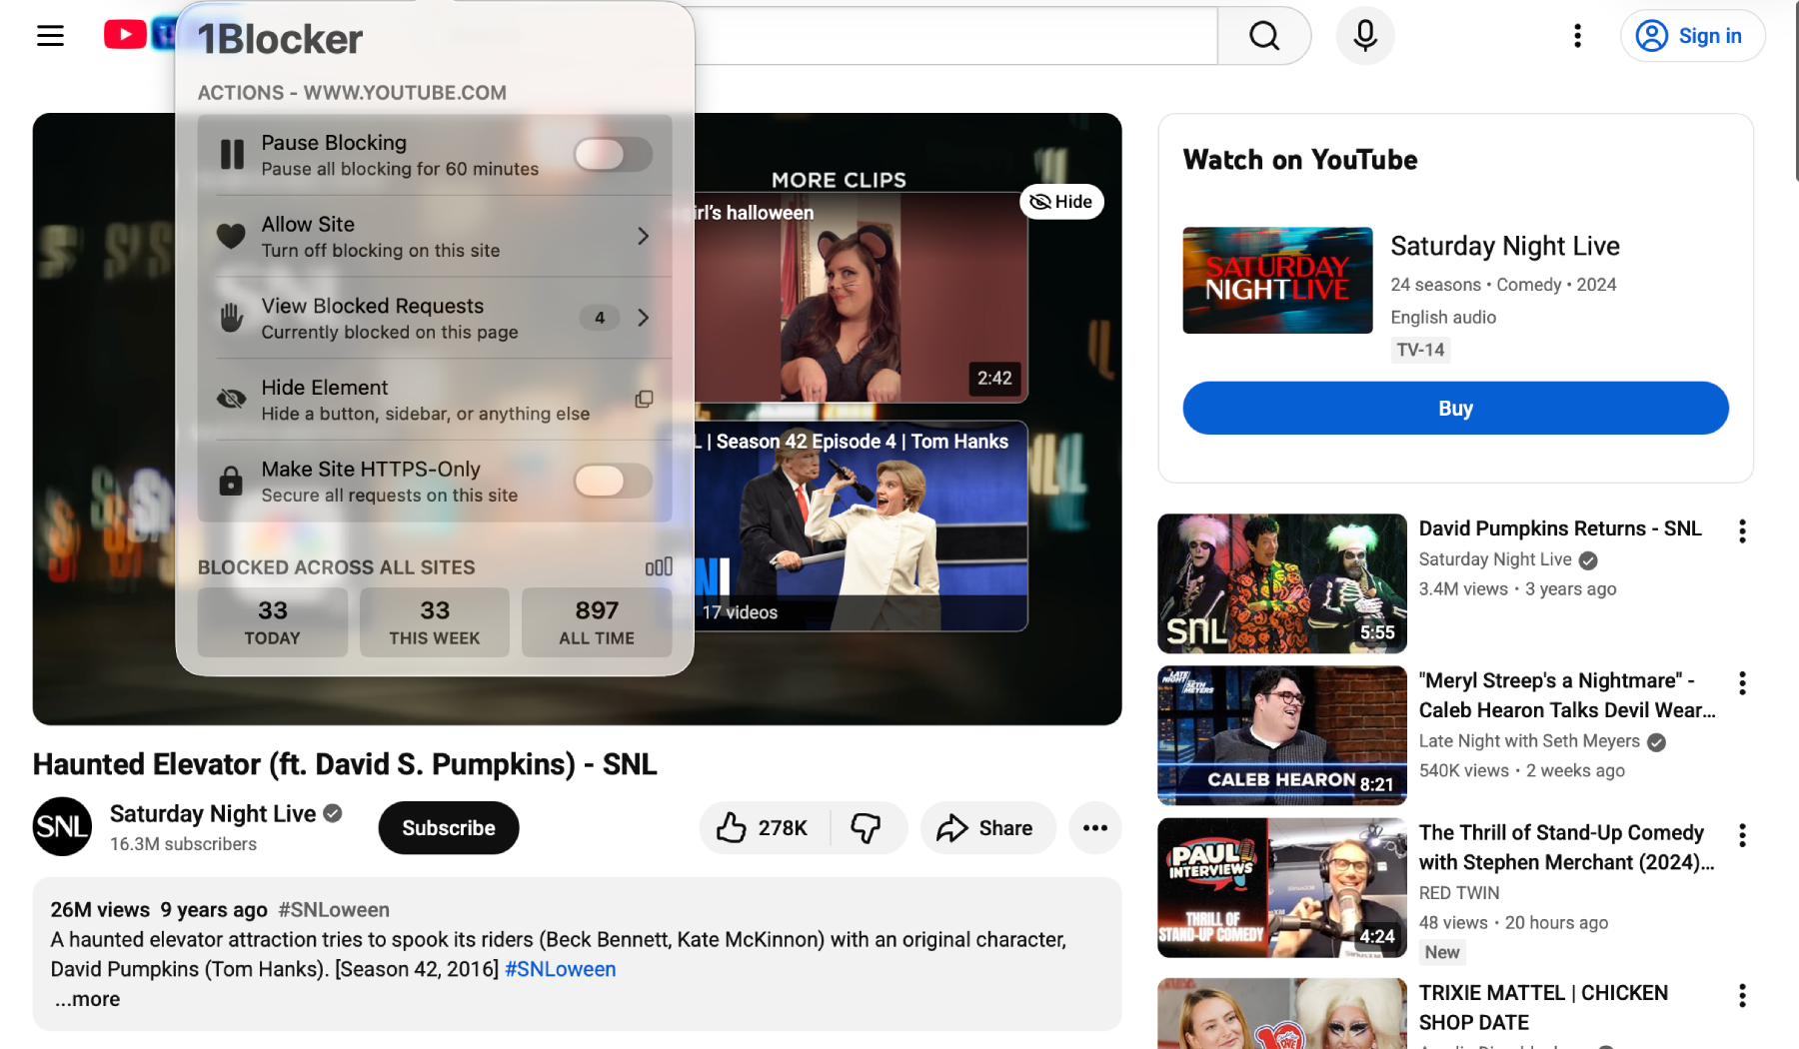Click the YouTube logo
1799x1049 pixels.
point(124,34)
